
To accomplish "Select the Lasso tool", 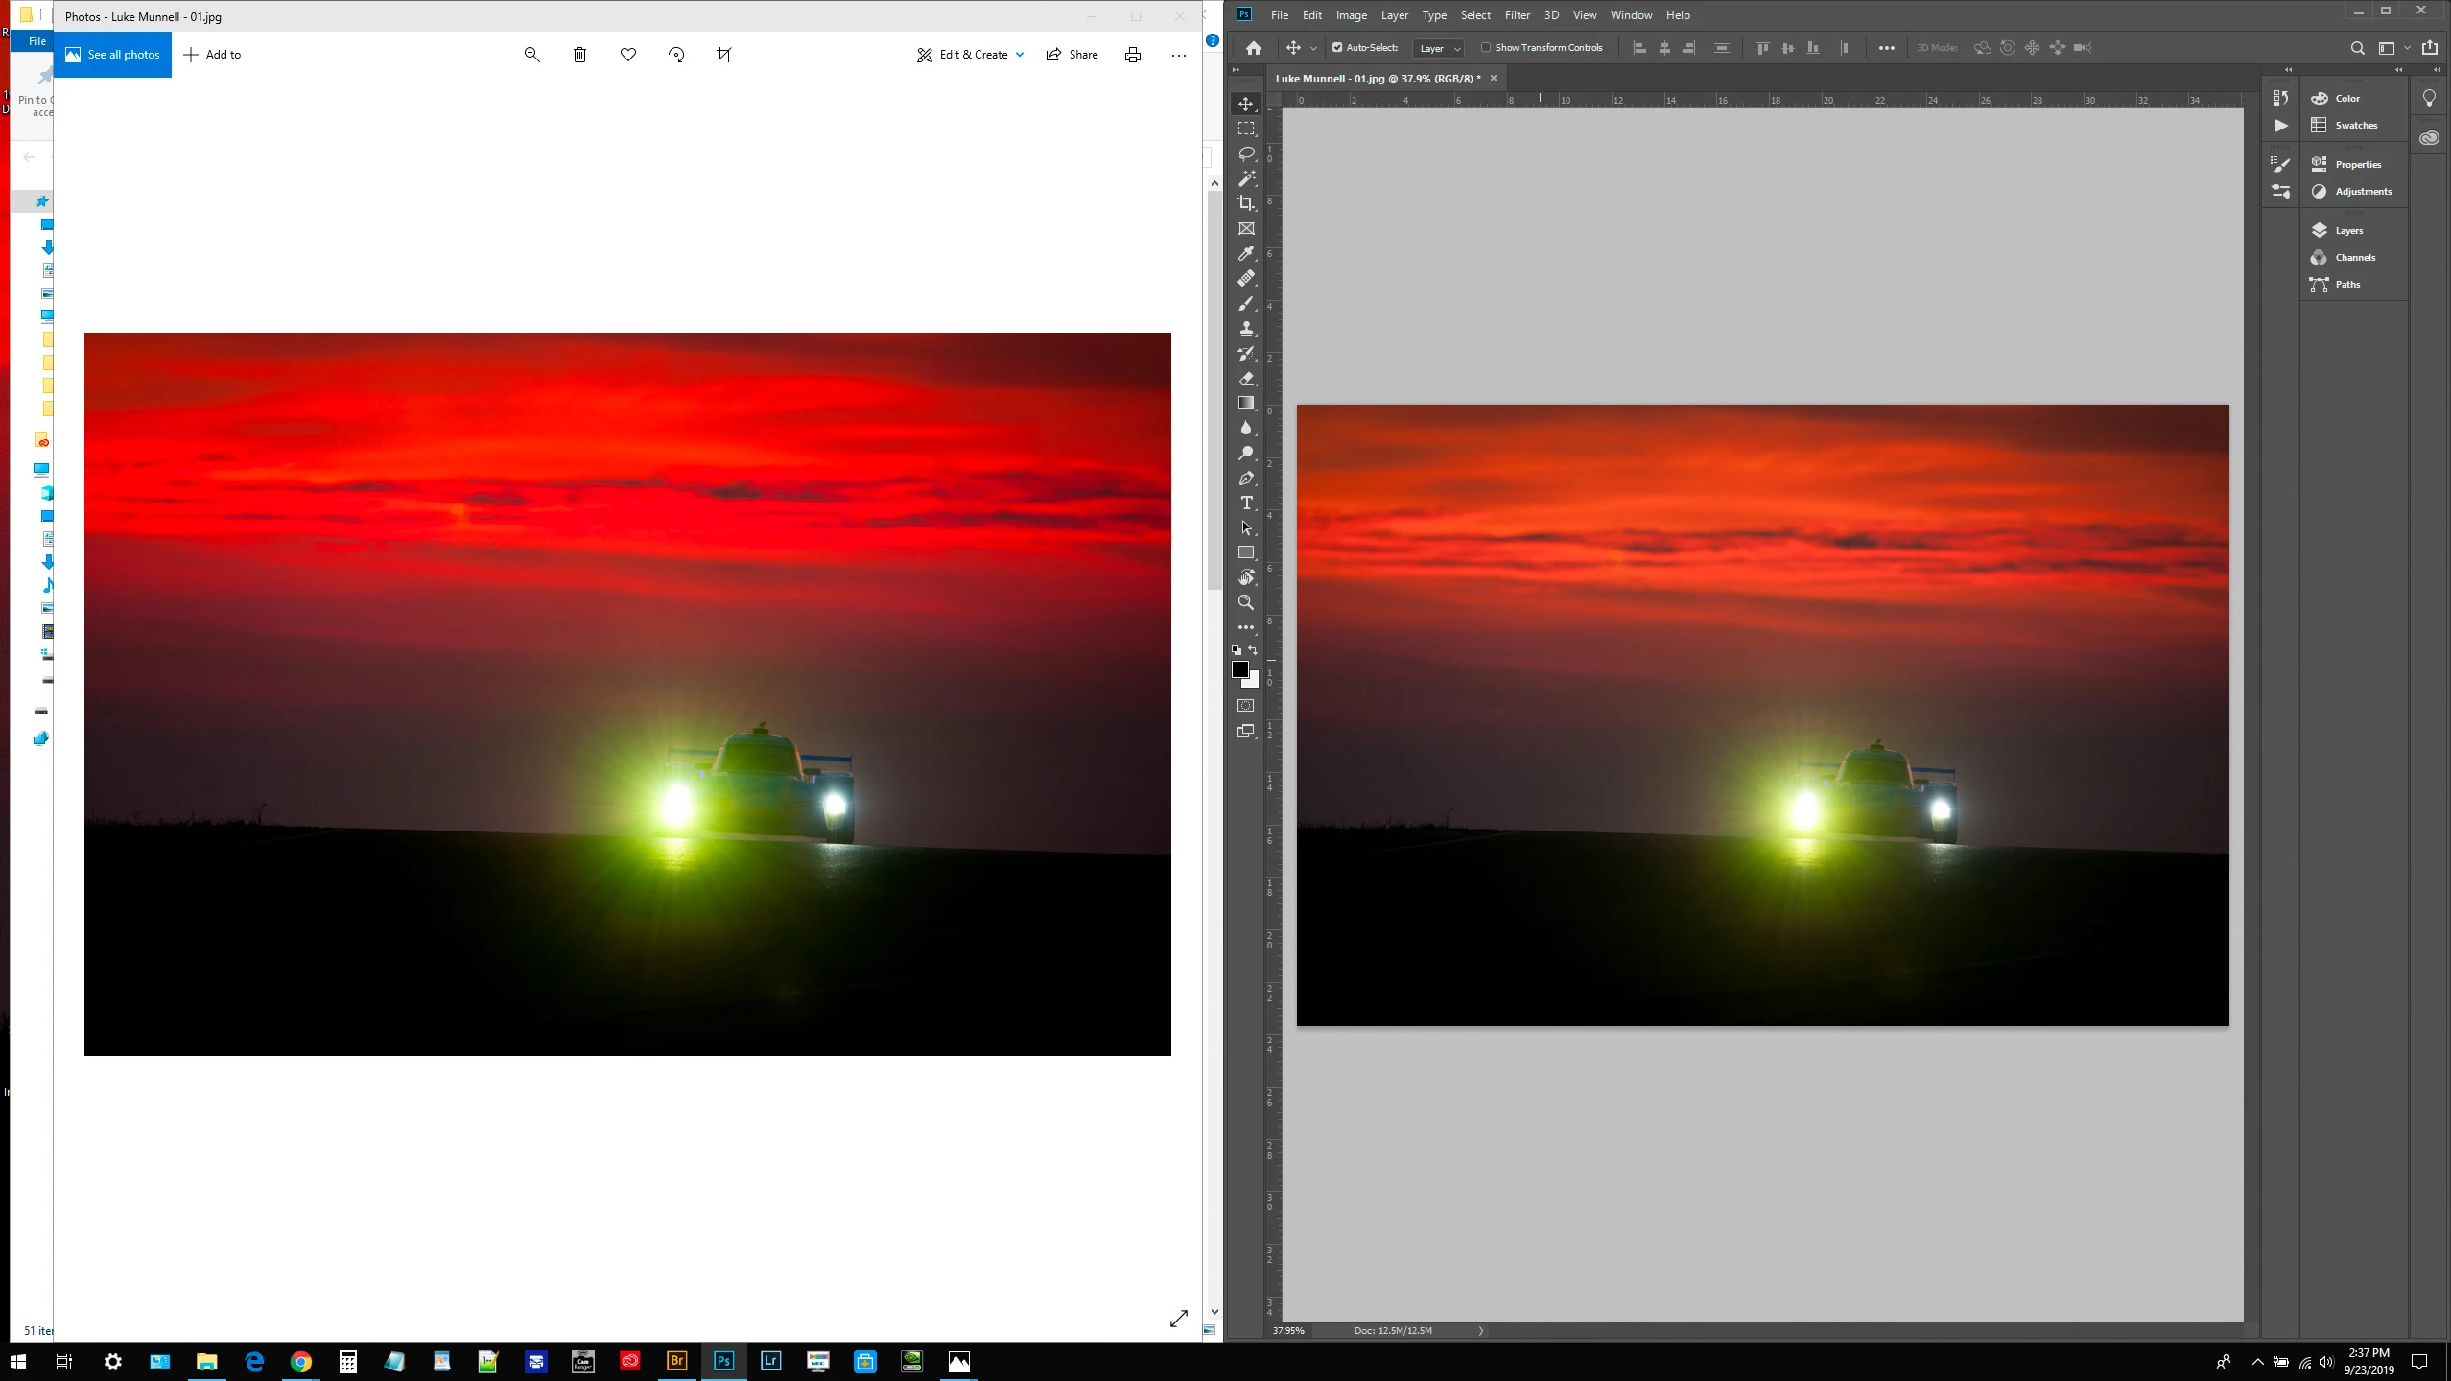I will click(x=1246, y=153).
